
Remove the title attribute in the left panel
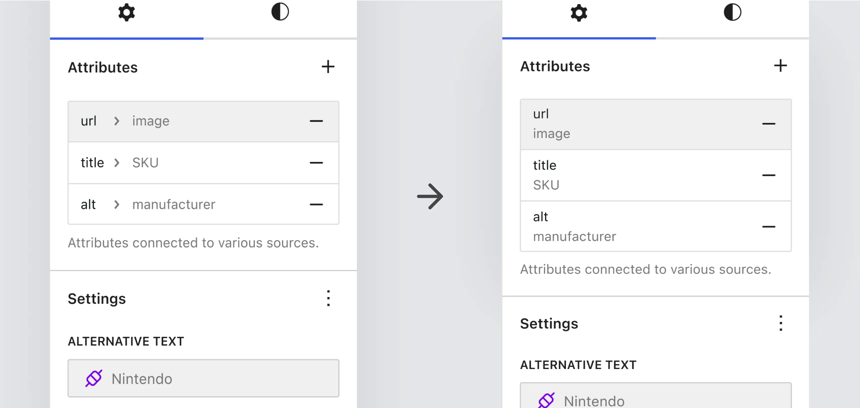[x=316, y=163]
